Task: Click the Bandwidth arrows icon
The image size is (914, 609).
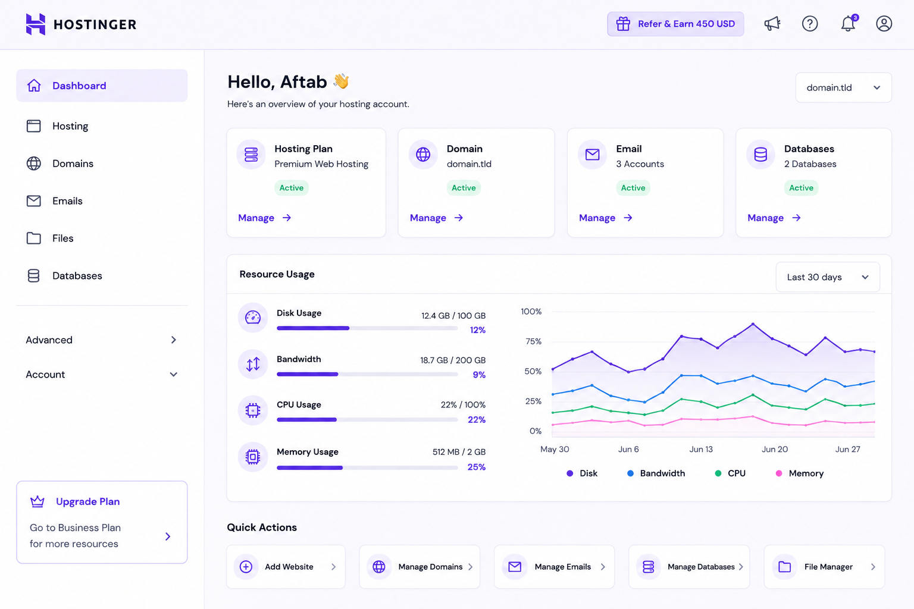Action: pos(253,364)
